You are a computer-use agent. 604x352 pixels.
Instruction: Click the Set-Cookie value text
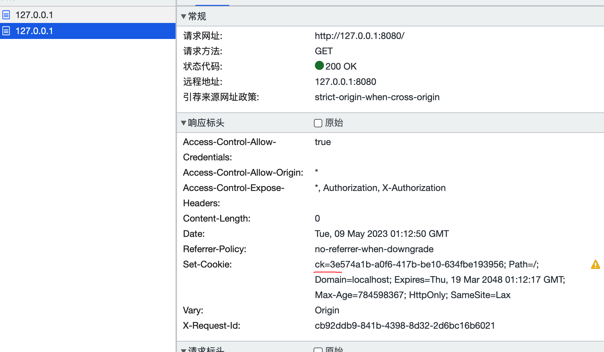(426, 264)
